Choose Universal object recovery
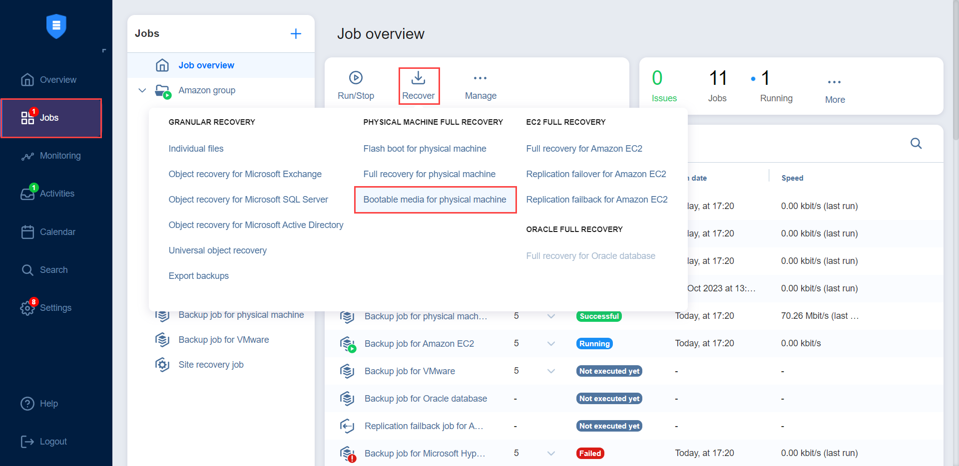 click(x=217, y=250)
